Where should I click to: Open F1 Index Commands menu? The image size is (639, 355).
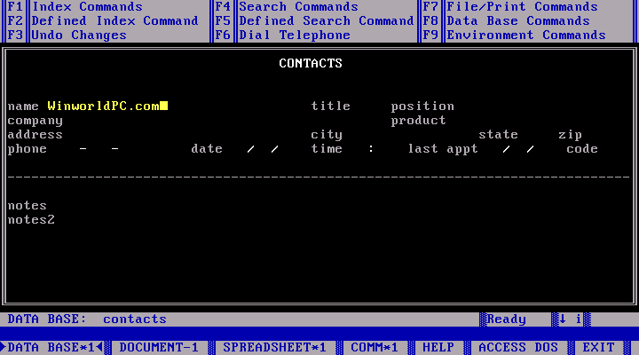coord(75,6)
